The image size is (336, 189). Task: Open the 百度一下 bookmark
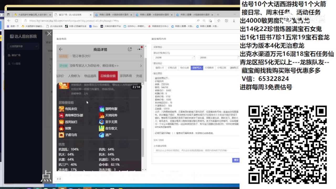13,26
